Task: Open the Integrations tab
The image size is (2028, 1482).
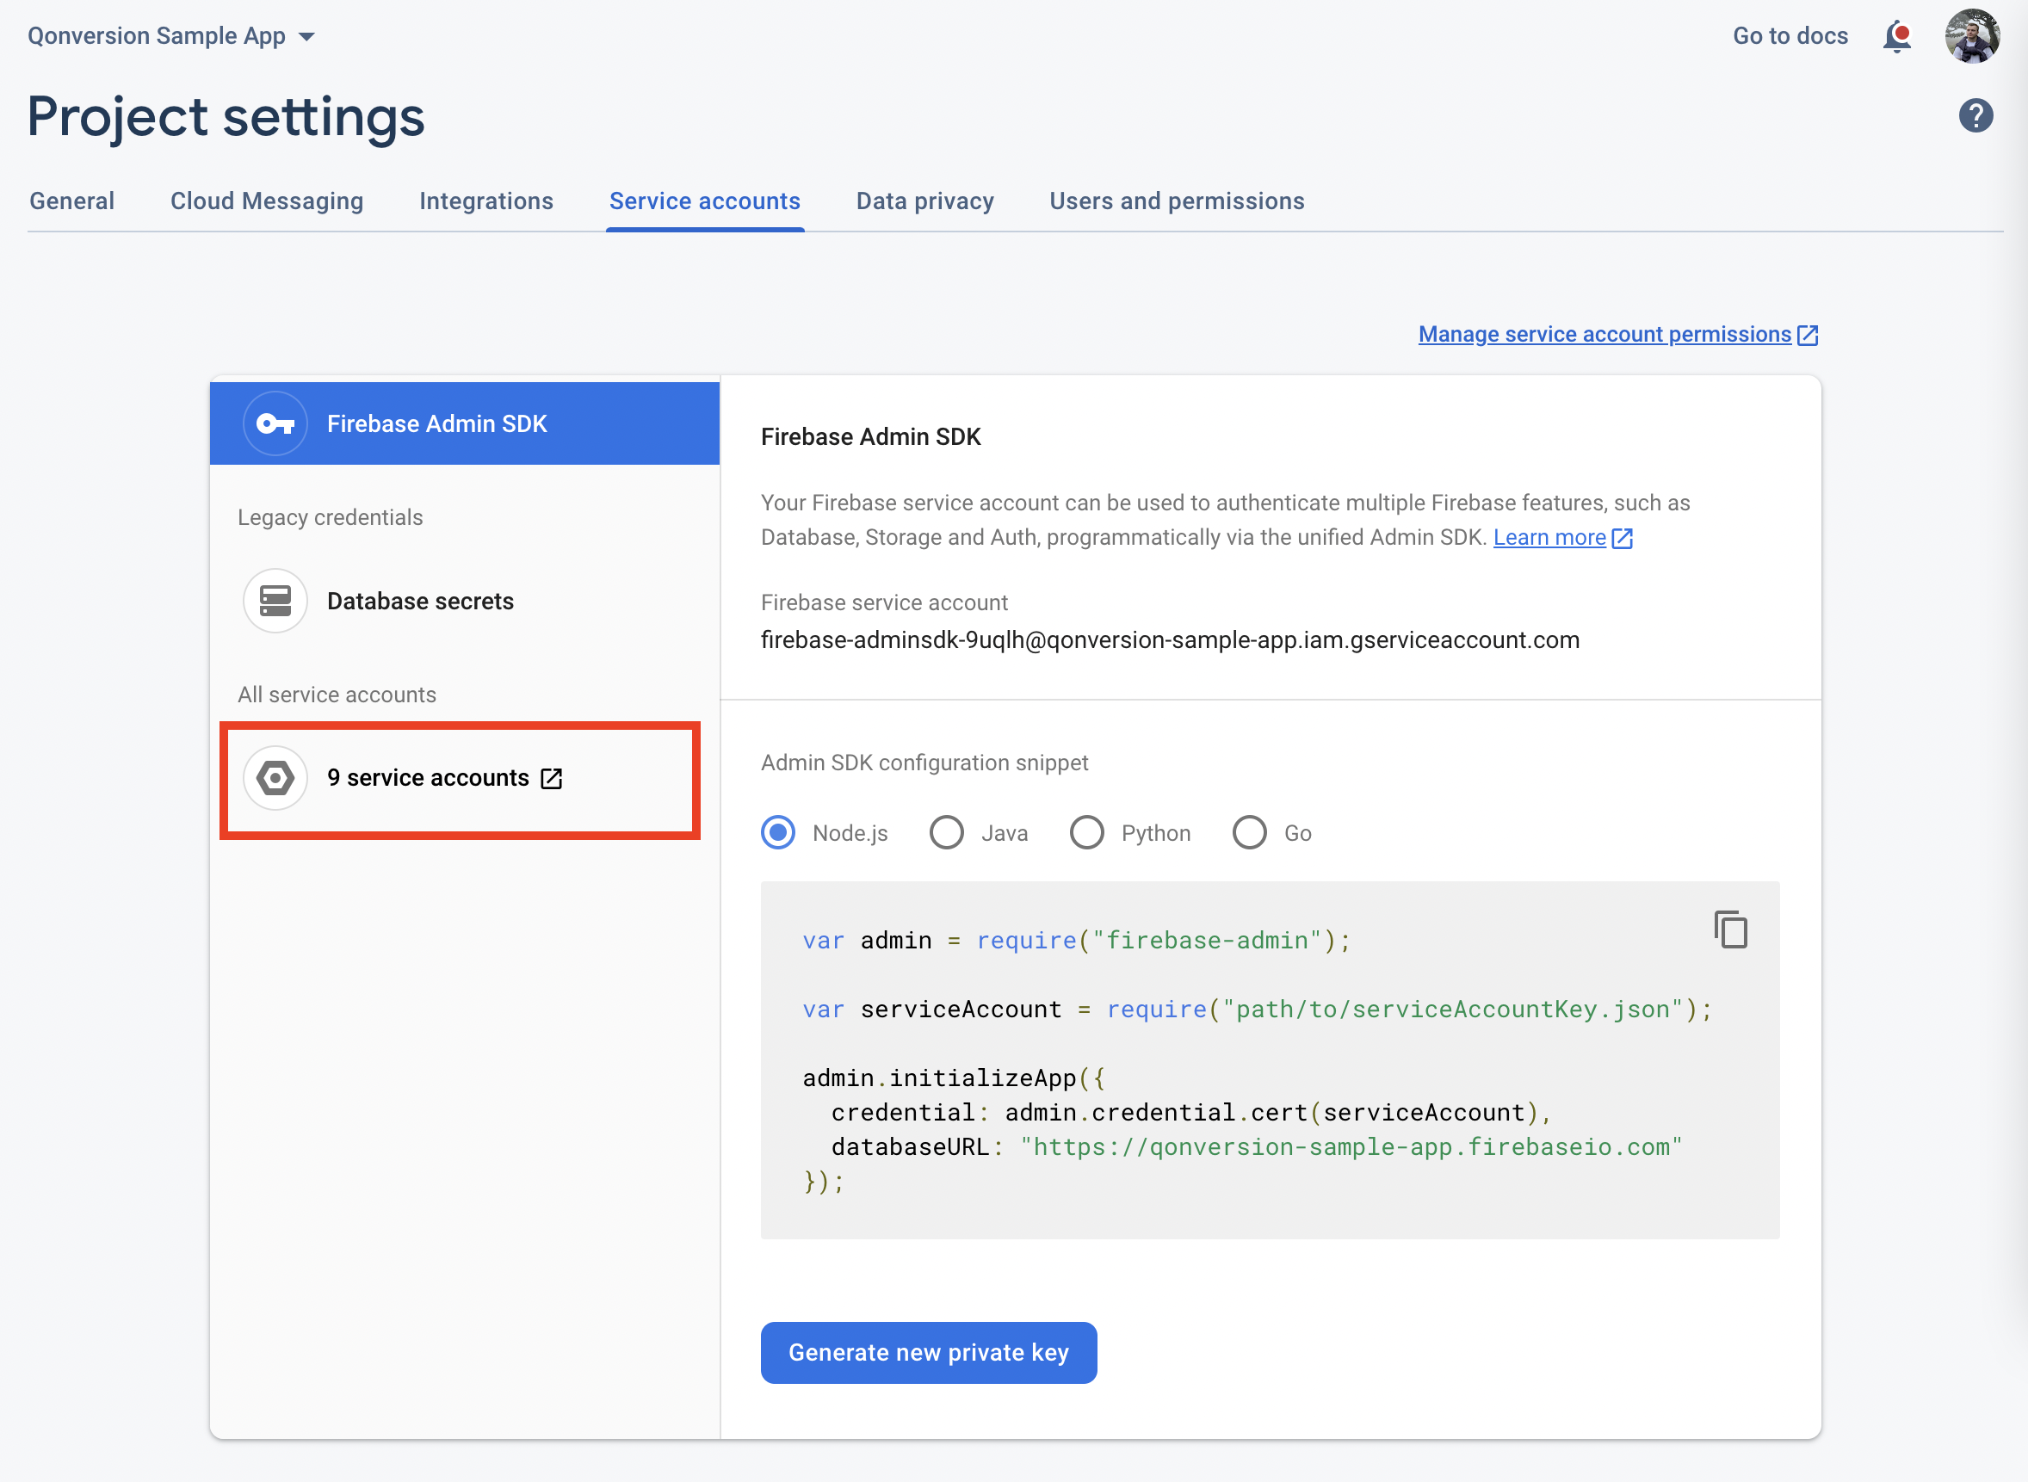Action: [x=485, y=201]
